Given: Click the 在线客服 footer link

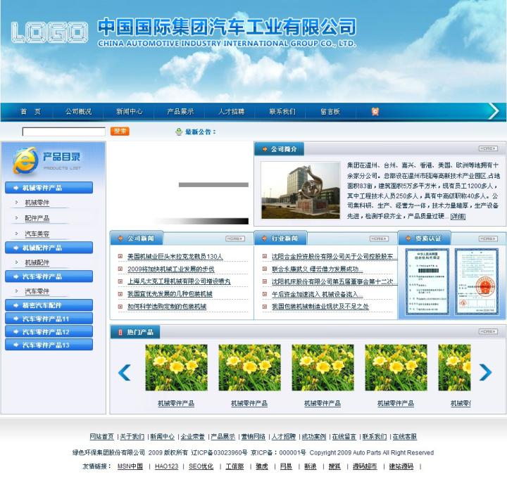Looking at the screenshot, I should tap(405, 437).
